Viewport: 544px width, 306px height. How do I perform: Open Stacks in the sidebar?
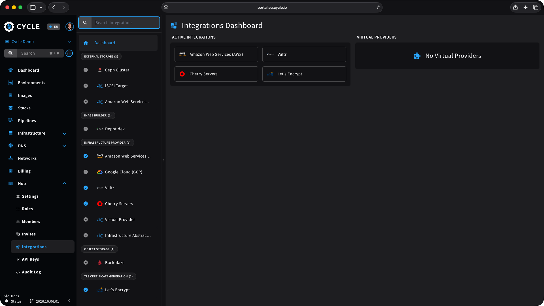point(24,108)
